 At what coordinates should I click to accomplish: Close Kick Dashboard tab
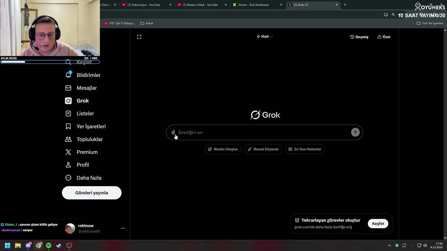(281, 5)
